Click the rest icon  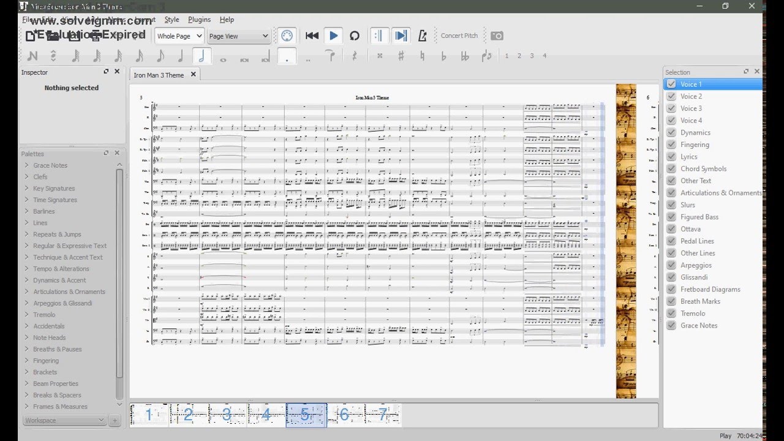pyautogui.click(x=354, y=56)
